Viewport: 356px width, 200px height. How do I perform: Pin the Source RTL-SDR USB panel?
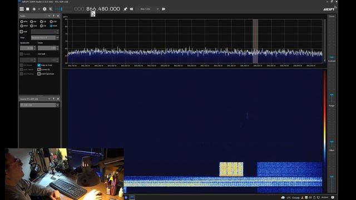[53, 99]
